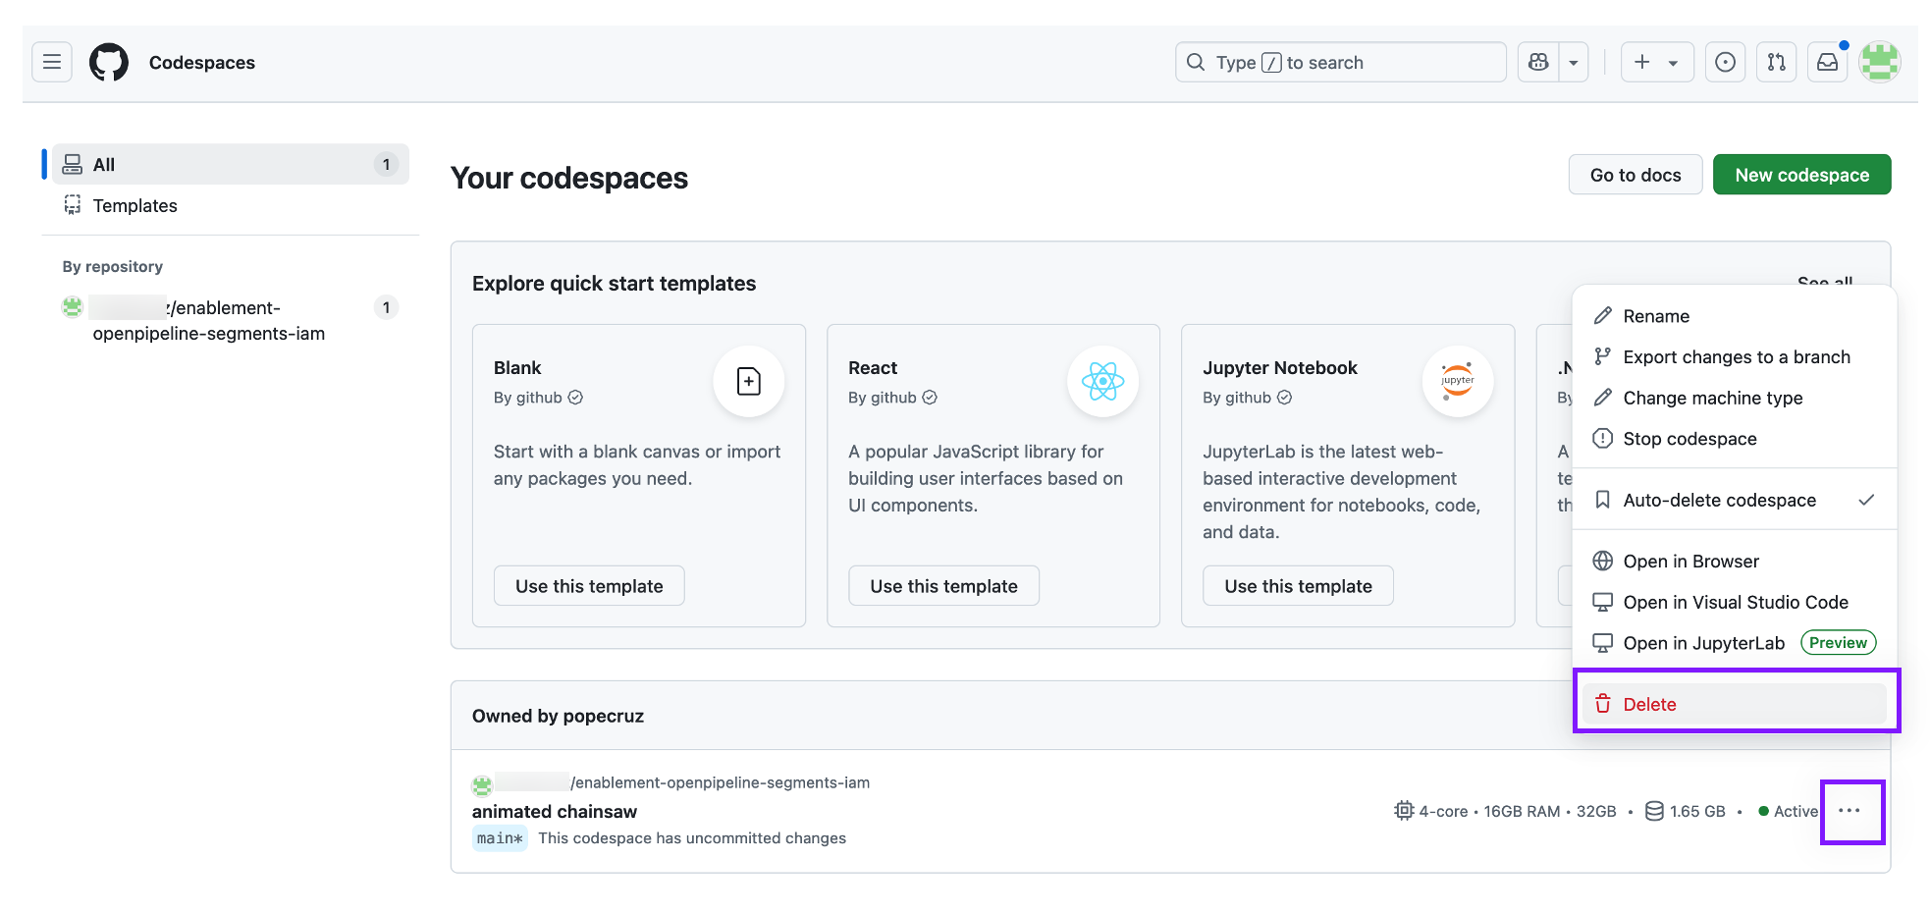
Task: Select Change machine type
Action: point(1735,398)
